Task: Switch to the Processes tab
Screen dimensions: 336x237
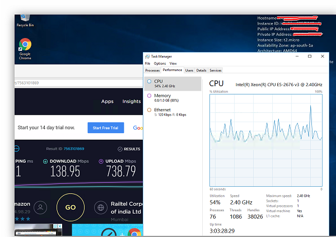Action: tap(152, 70)
